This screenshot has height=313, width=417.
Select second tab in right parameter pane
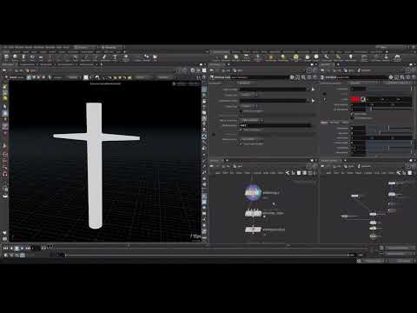334,123
